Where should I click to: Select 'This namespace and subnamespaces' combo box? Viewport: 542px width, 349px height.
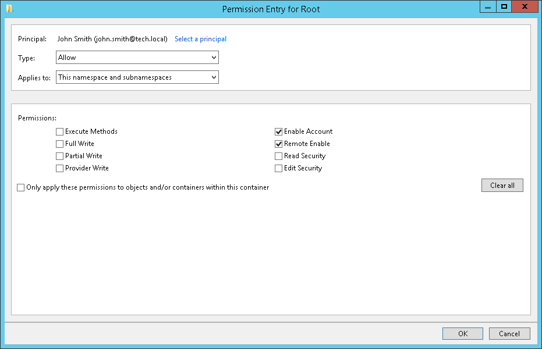137,77
